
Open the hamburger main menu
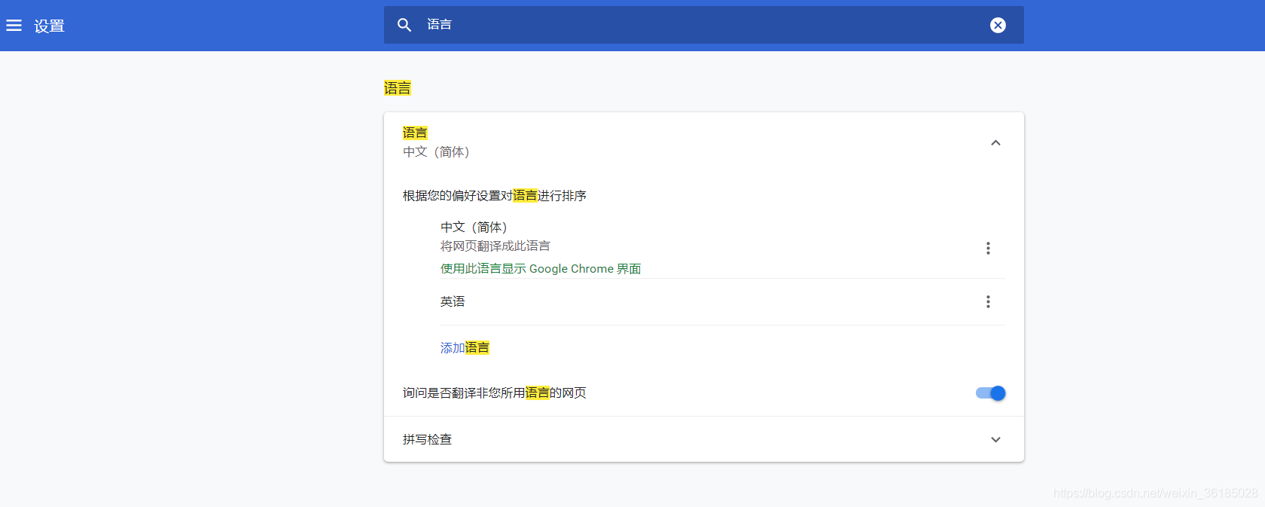[14, 26]
